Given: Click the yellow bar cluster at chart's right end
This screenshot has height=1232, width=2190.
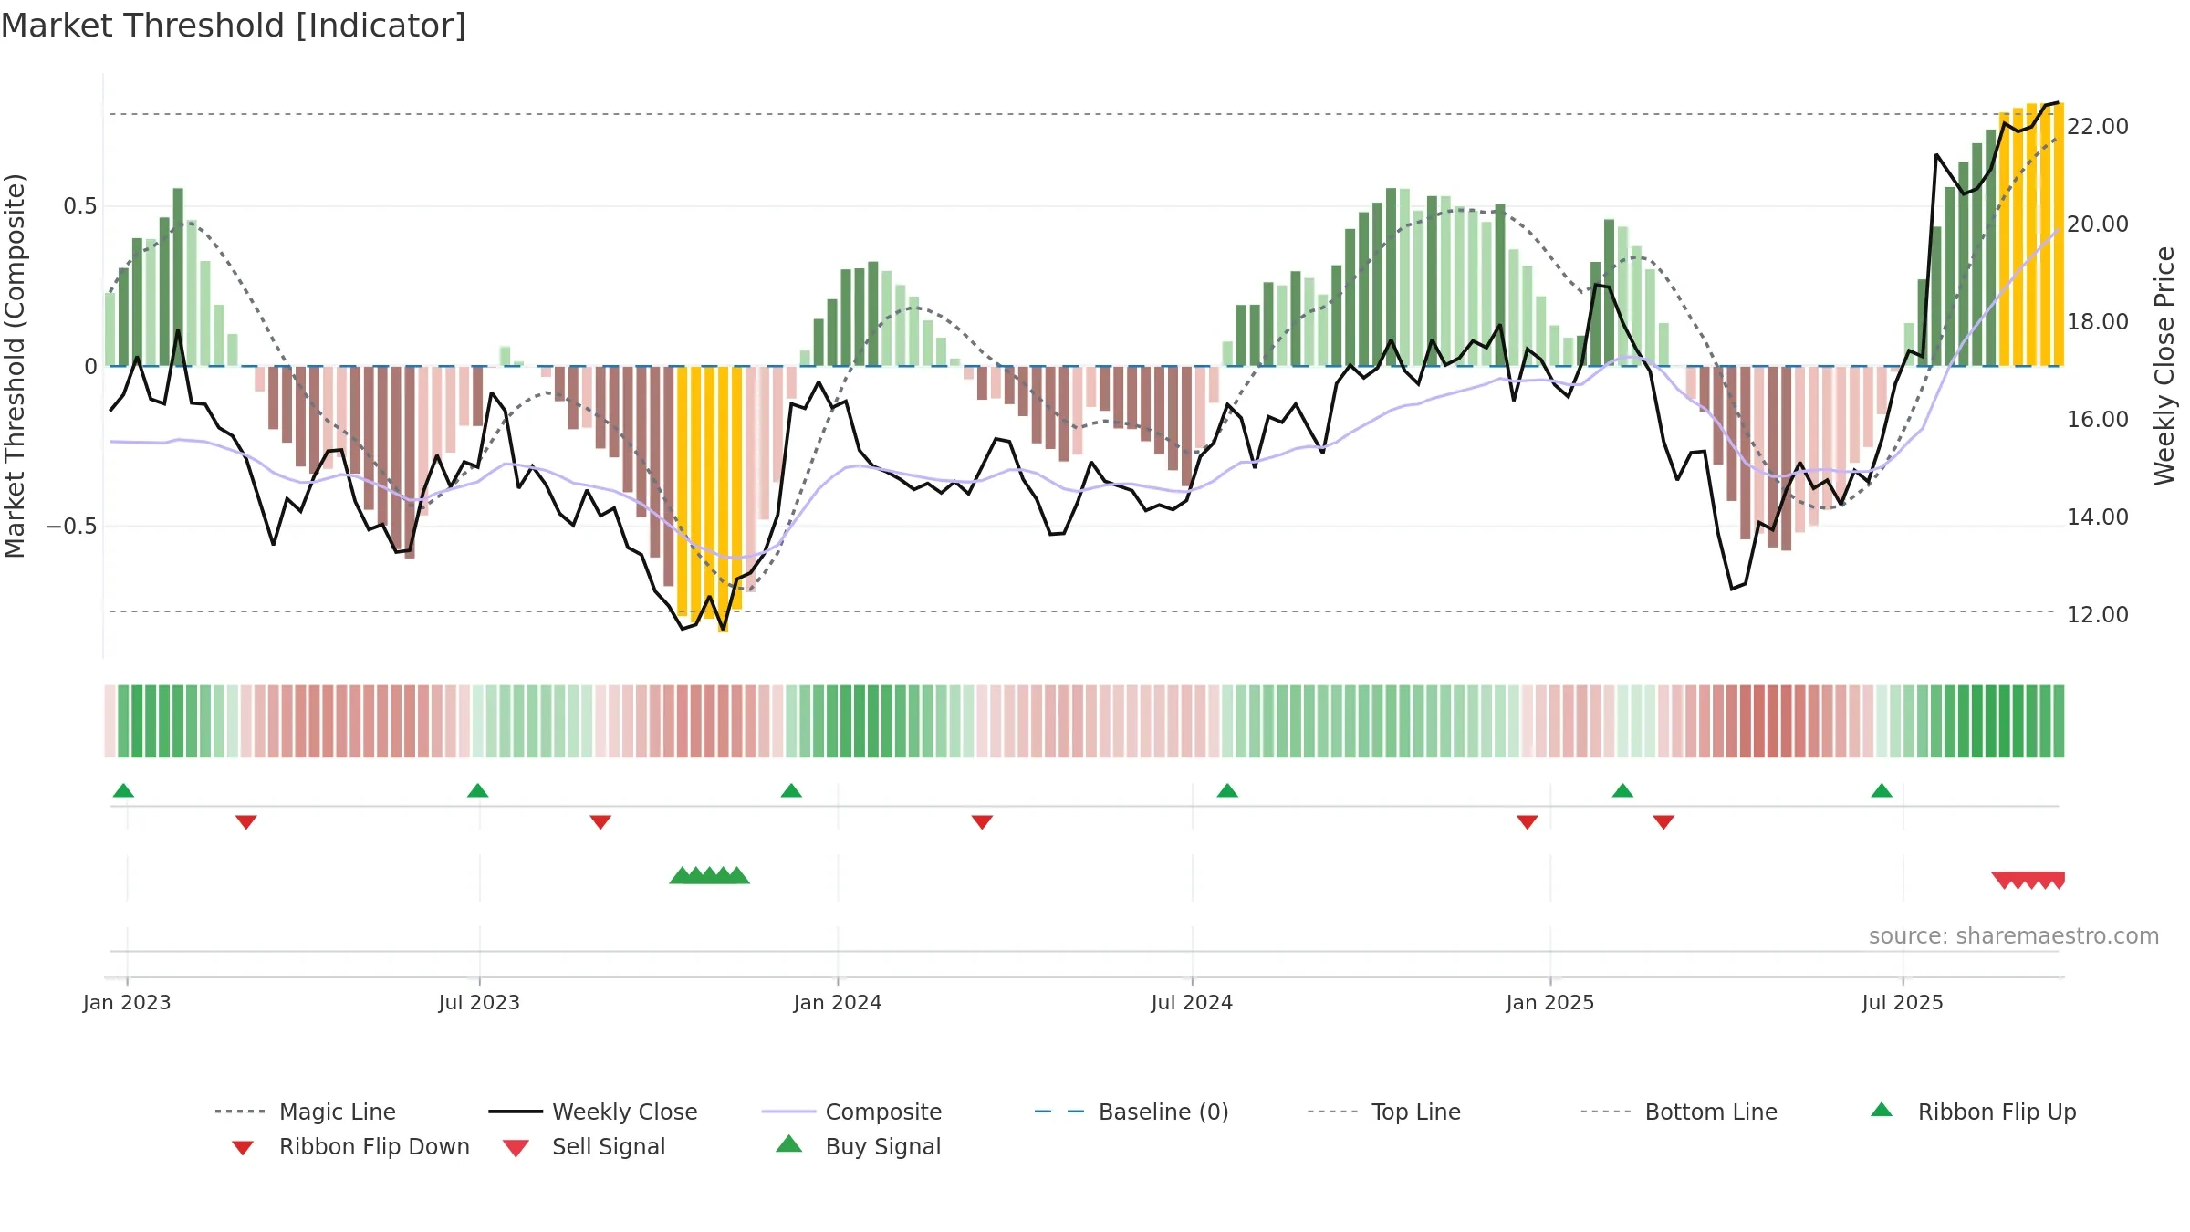Looking at the screenshot, I should tap(2031, 235).
